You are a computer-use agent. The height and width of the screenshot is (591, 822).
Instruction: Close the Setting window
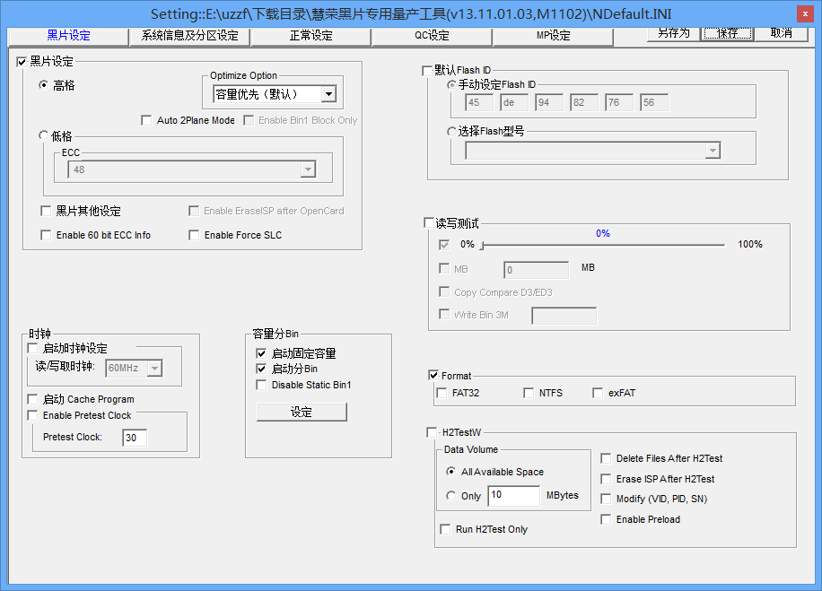click(x=805, y=14)
